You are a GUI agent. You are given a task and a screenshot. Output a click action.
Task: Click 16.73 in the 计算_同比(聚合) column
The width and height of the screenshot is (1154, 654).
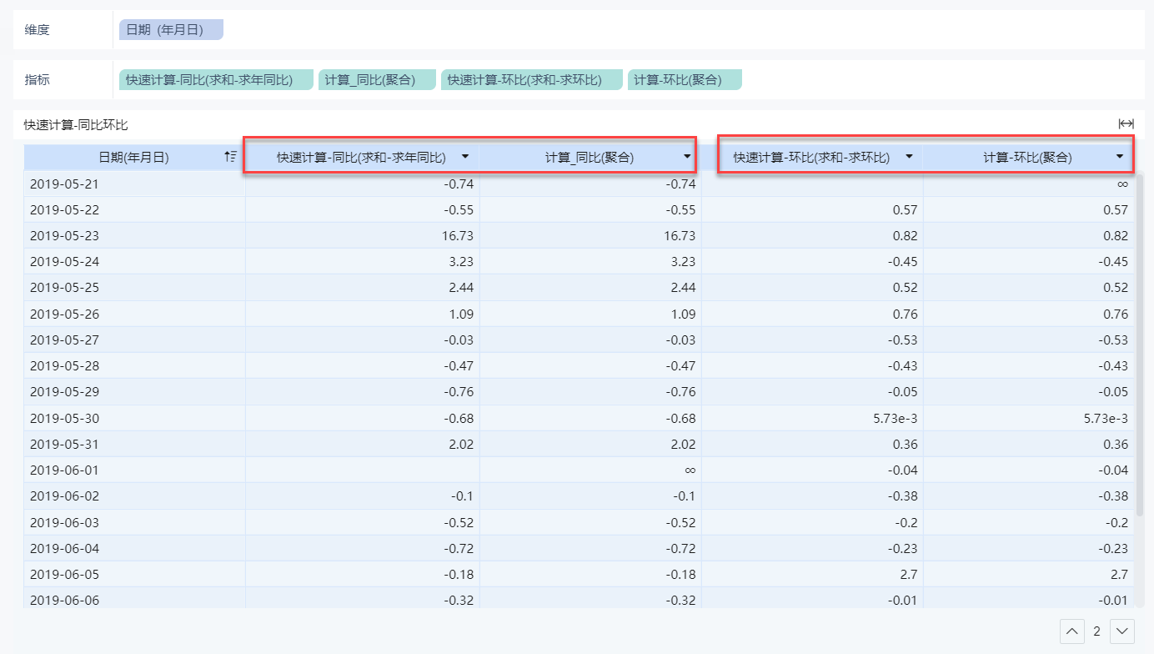point(681,235)
